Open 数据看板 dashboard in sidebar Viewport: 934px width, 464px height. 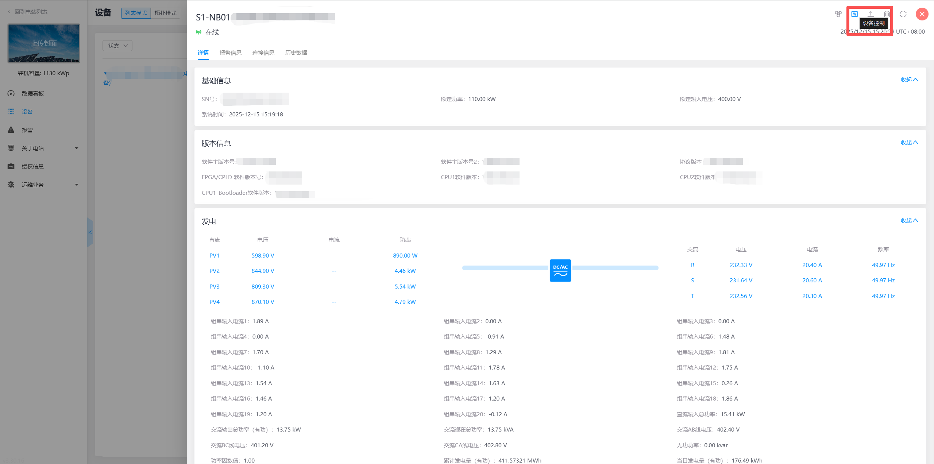(x=32, y=93)
